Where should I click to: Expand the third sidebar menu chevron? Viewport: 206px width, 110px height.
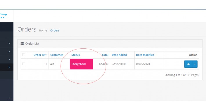point(9,59)
